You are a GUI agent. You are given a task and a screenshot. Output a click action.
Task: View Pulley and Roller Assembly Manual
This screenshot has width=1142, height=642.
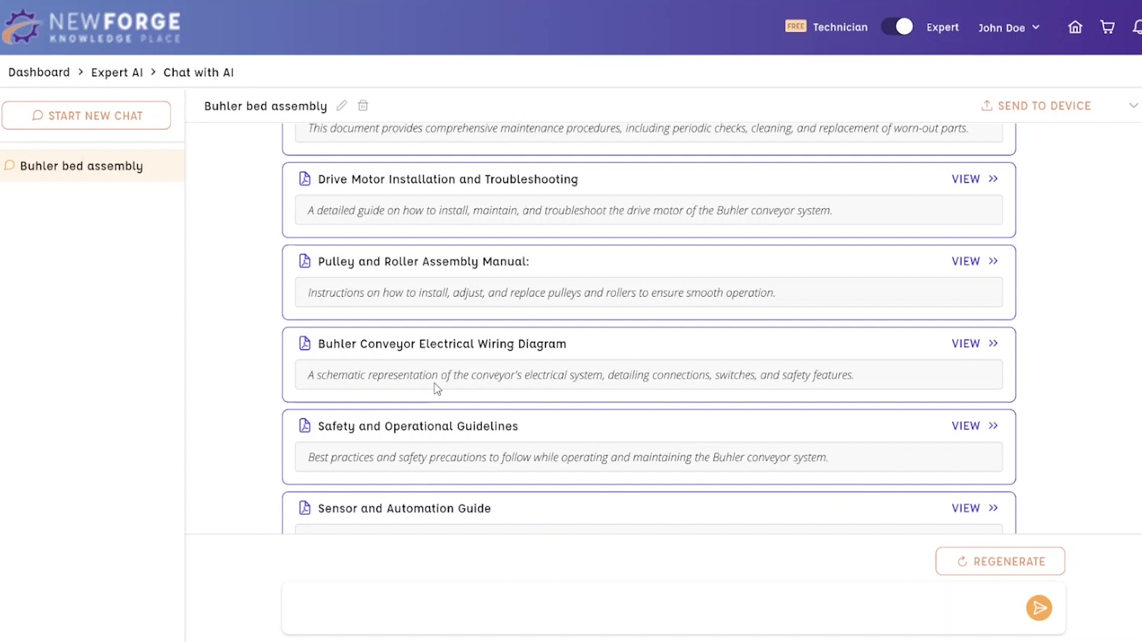[975, 261]
